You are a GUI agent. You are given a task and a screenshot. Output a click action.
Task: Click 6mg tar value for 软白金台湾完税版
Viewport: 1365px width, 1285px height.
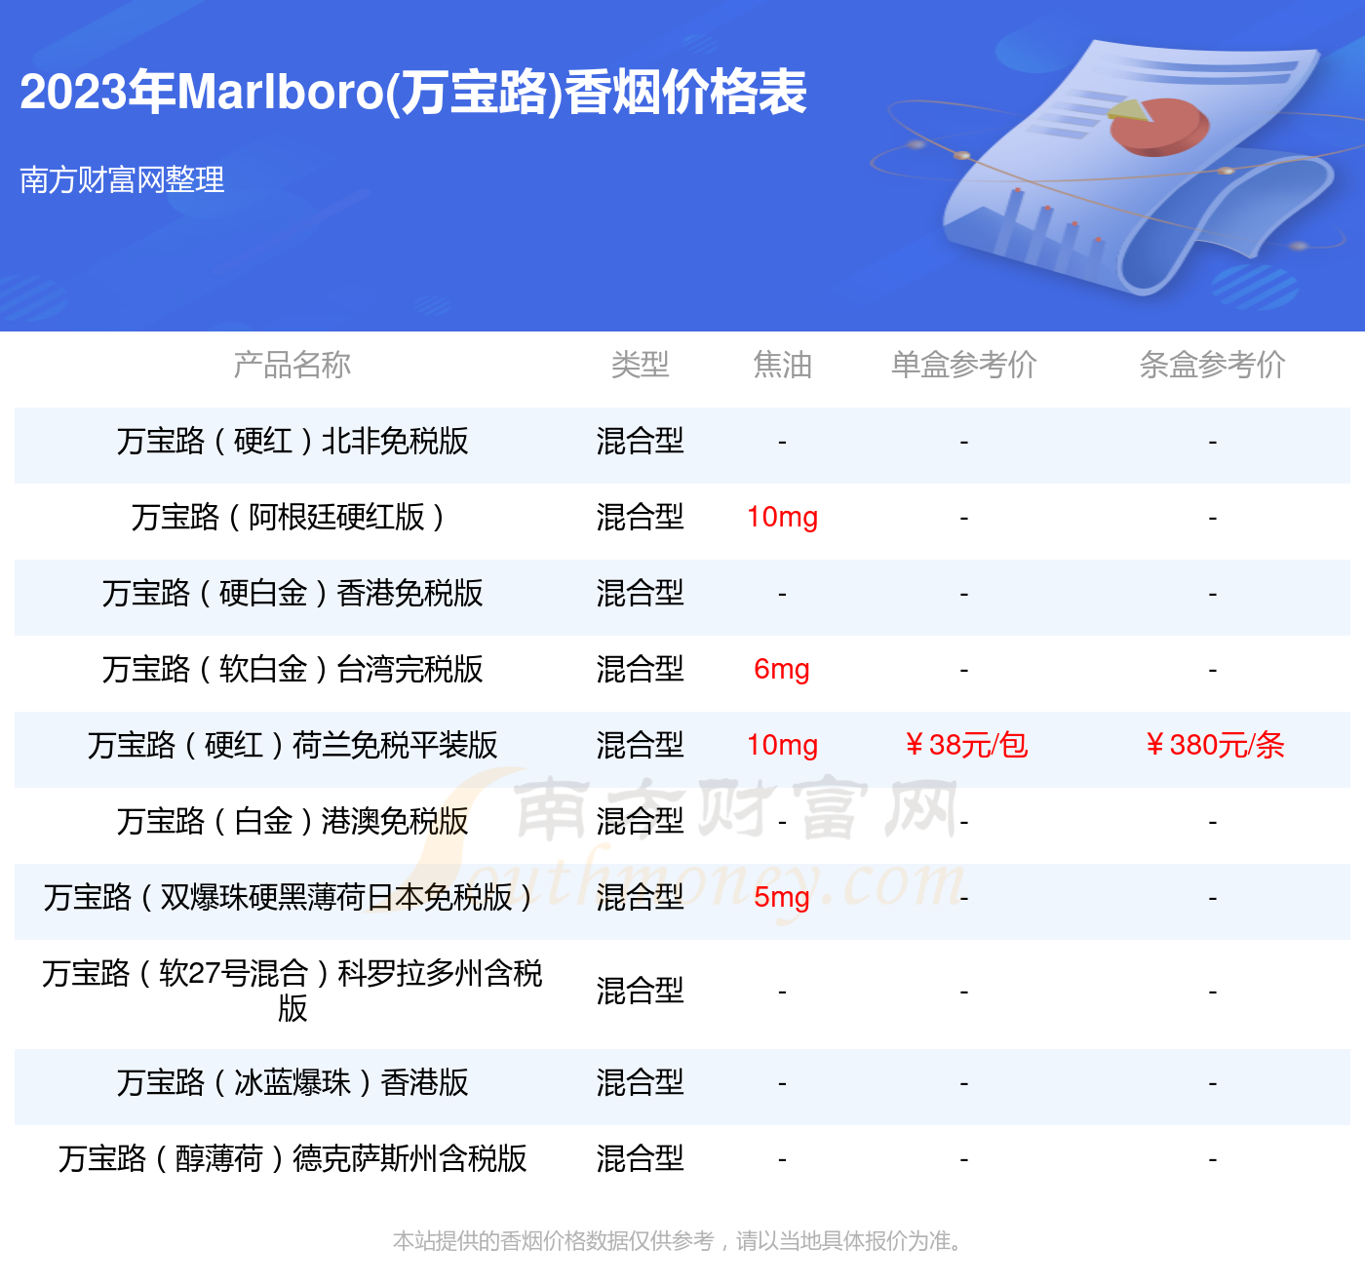click(x=782, y=670)
